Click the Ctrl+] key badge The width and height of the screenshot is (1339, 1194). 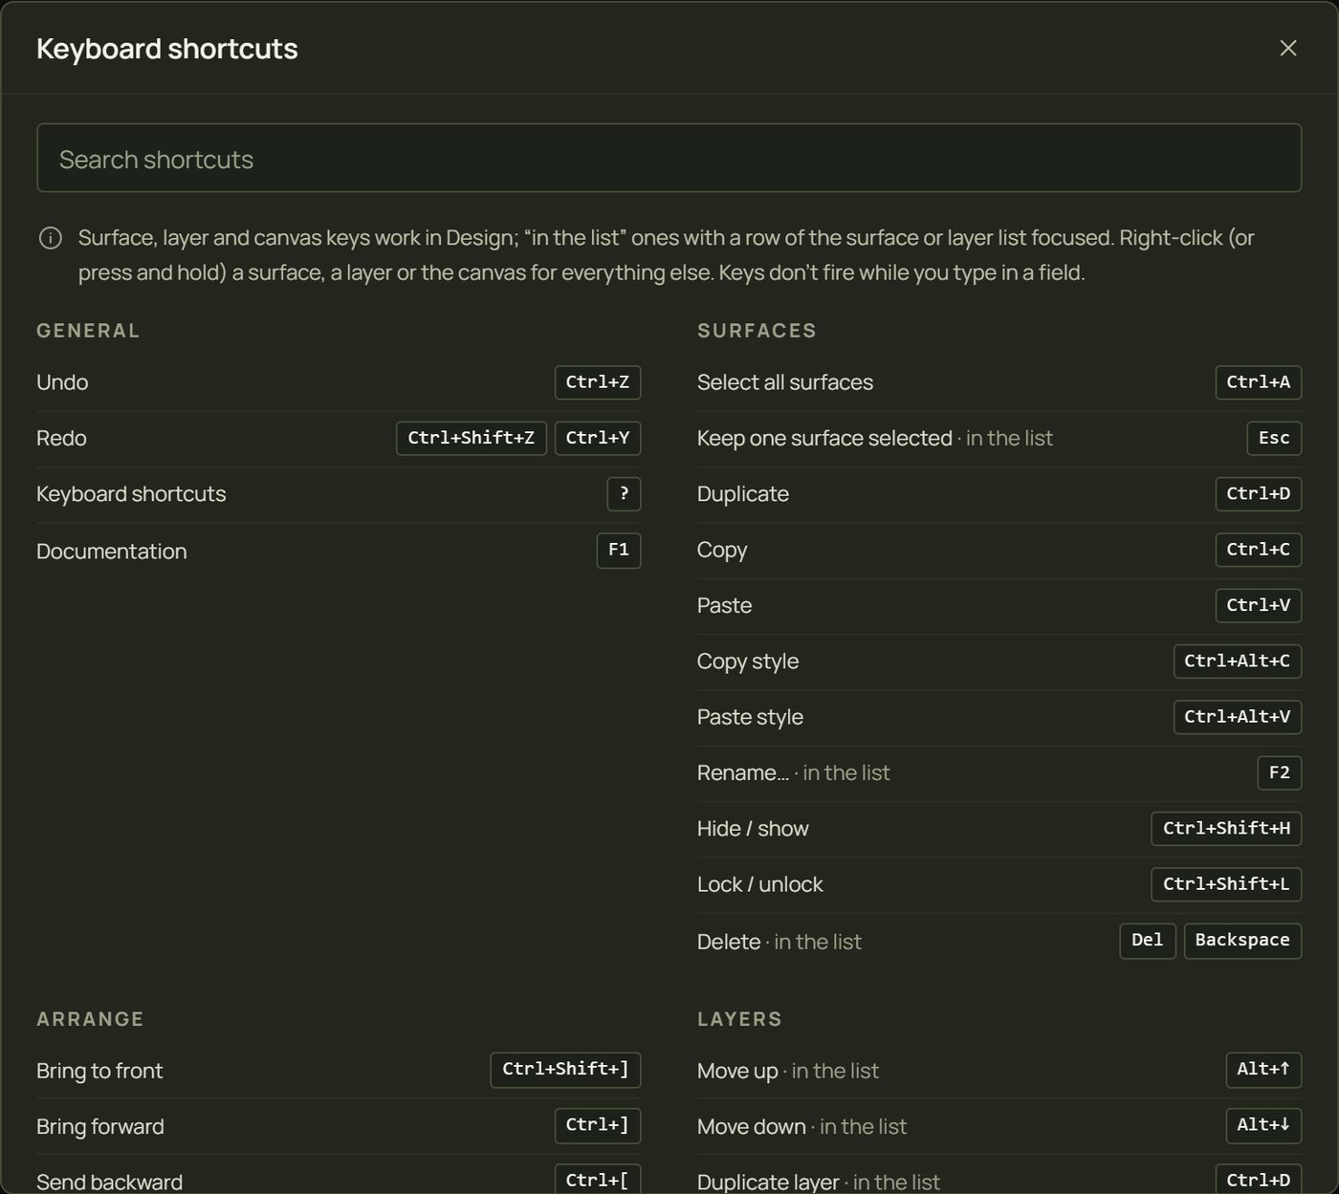[x=598, y=1125]
